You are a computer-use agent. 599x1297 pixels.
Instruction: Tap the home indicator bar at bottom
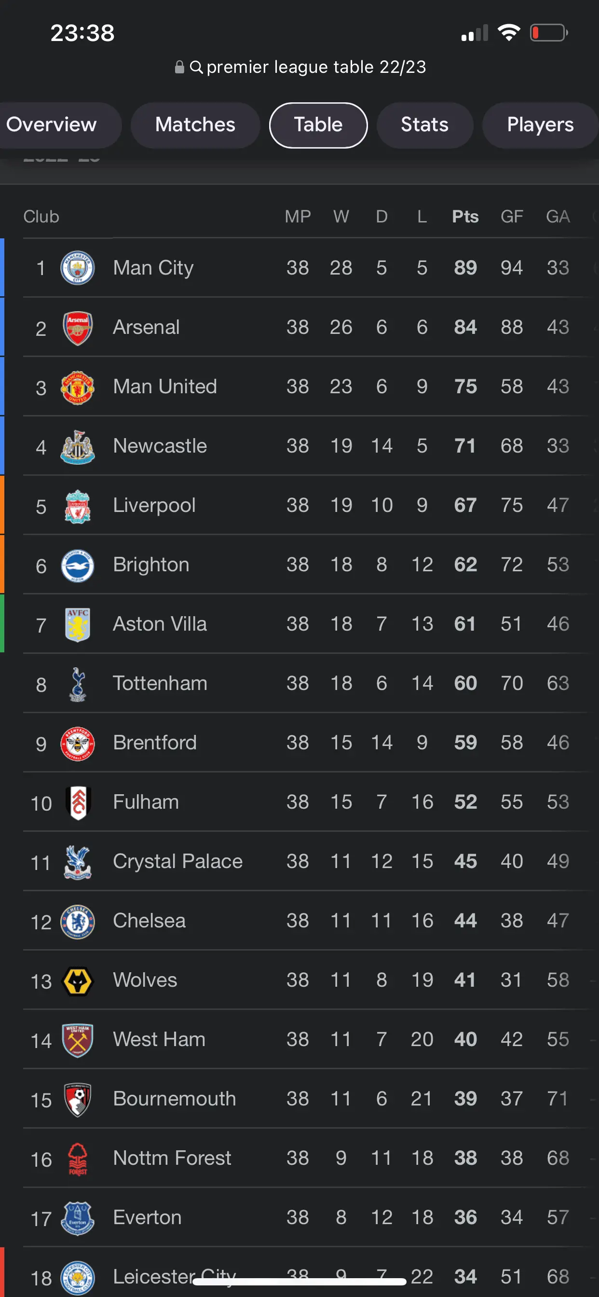click(299, 1282)
